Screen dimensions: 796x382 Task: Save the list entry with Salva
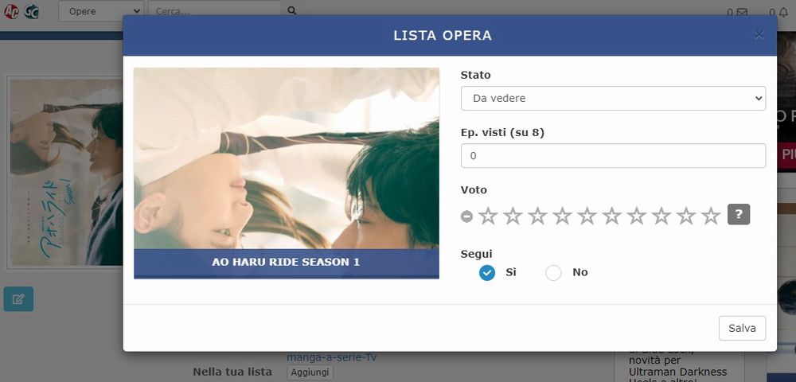point(742,328)
